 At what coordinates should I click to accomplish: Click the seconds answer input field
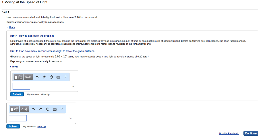[22, 86]
